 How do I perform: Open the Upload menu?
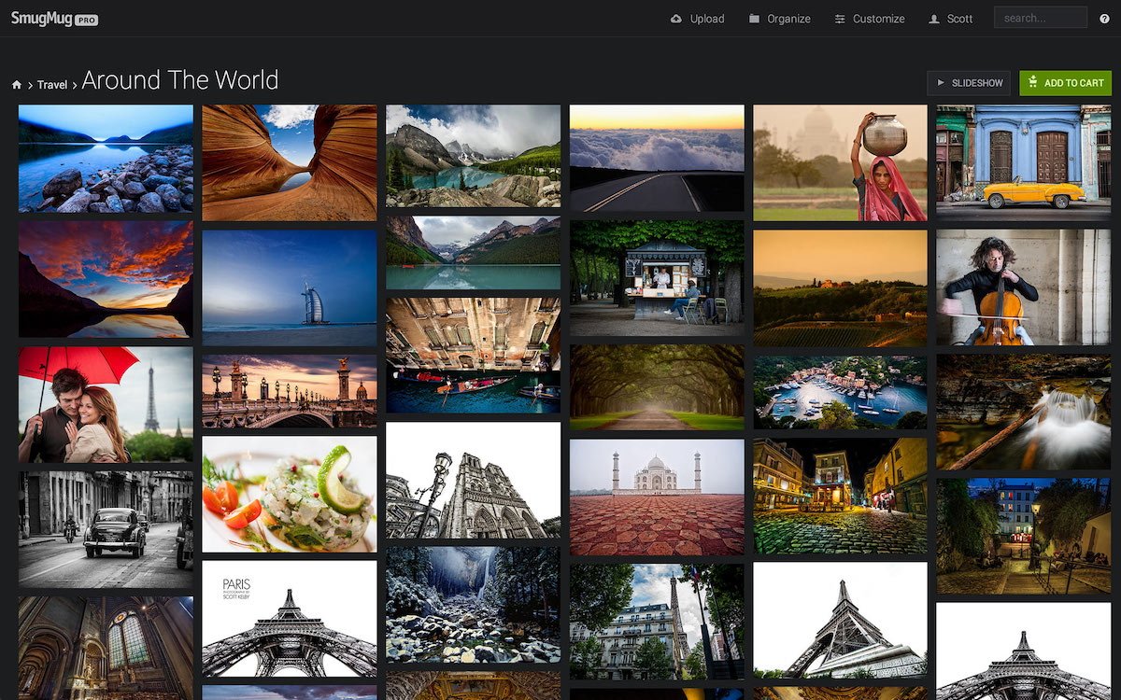click(x=707, y=19)
